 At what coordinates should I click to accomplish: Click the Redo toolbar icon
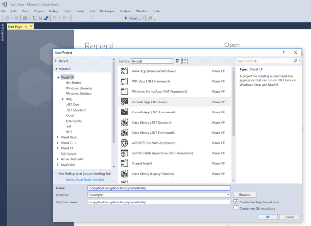(x=65, y=18)
